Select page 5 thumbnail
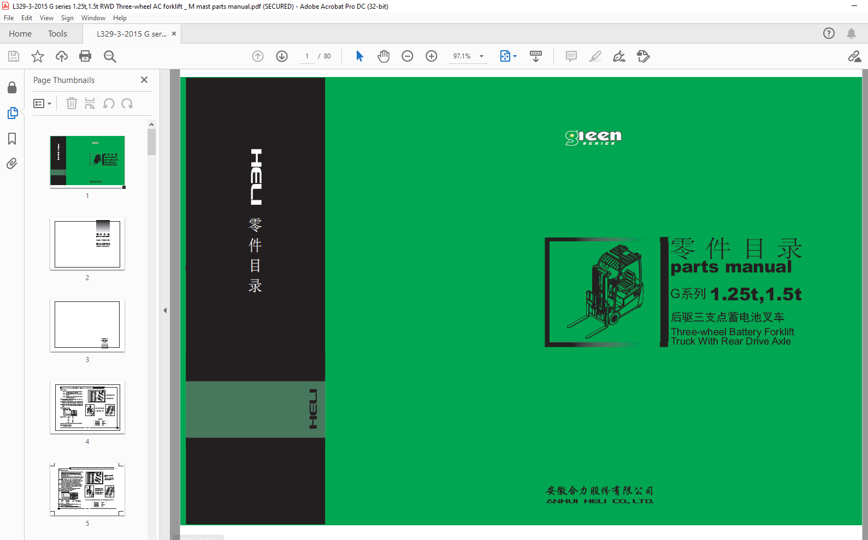 [87, 489]
